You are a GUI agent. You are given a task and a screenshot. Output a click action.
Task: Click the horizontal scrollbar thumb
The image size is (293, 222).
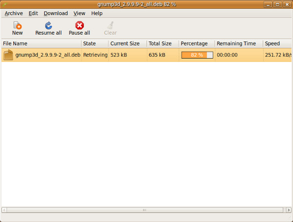coord(145,210)
